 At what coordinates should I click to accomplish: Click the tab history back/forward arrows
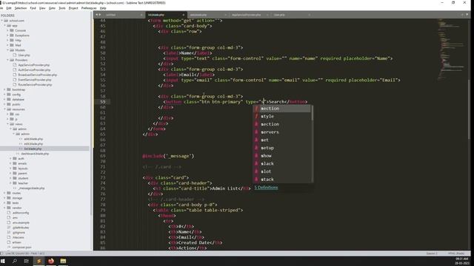[x=98, y=15]
